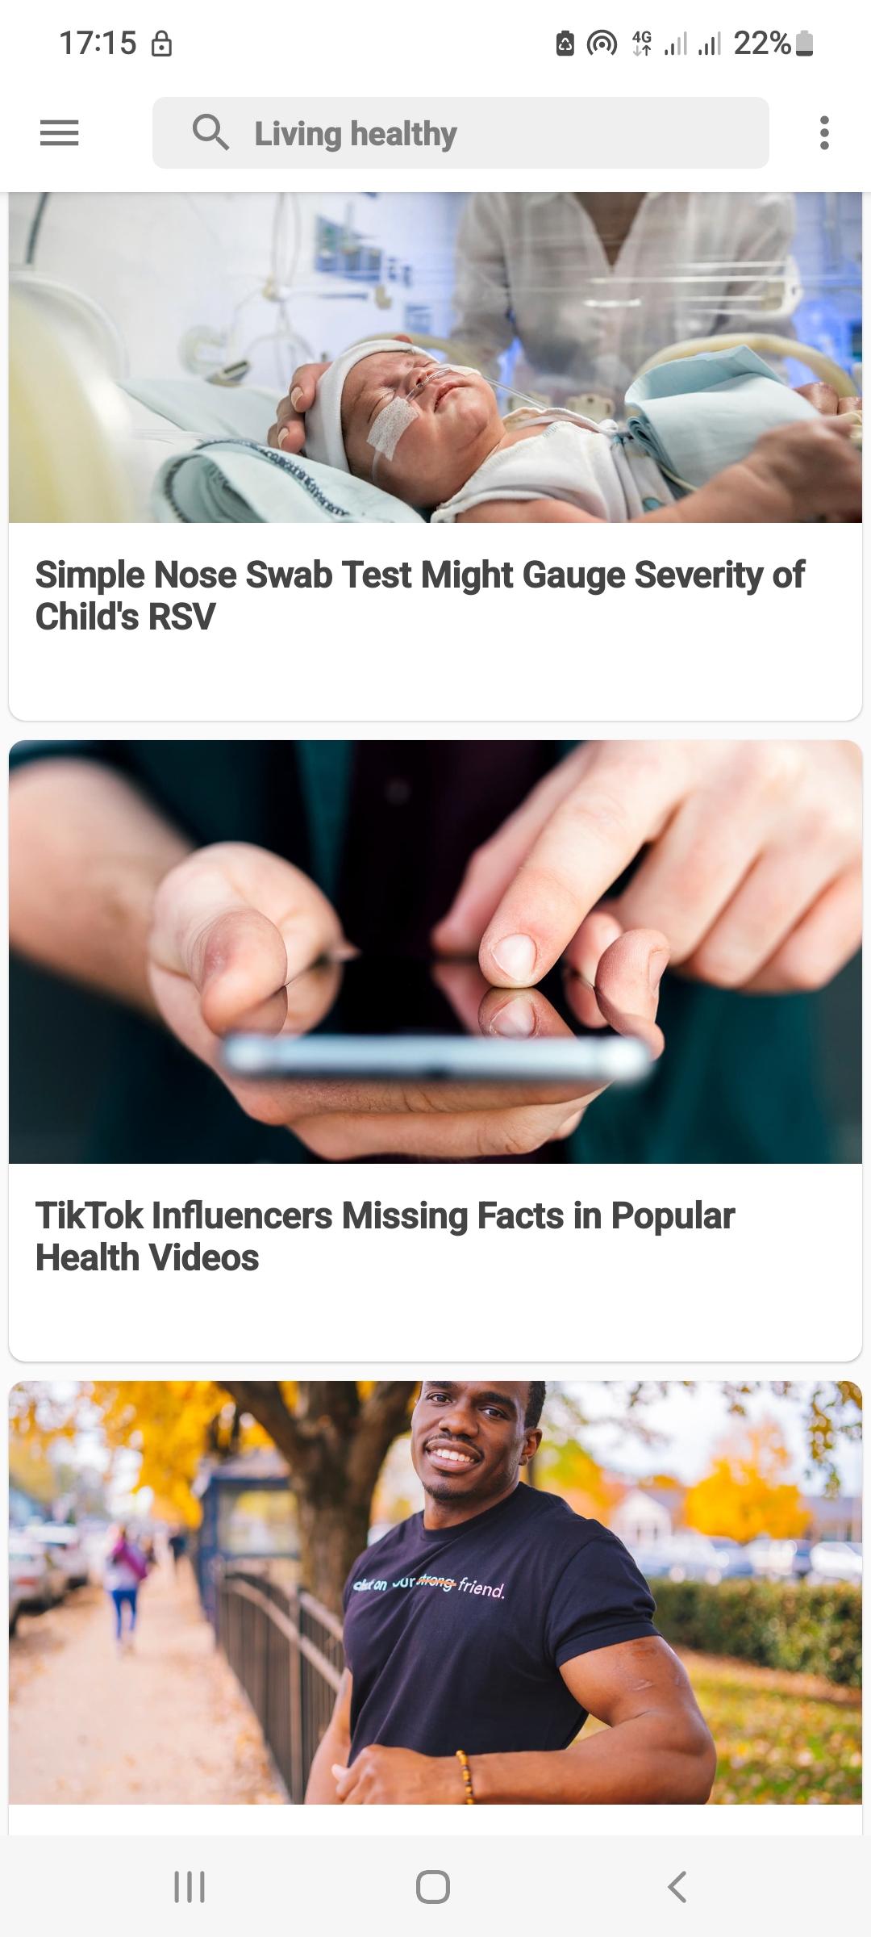Click the Living healthy search field
Viewport: 871px width, 1937px height.
461,132
